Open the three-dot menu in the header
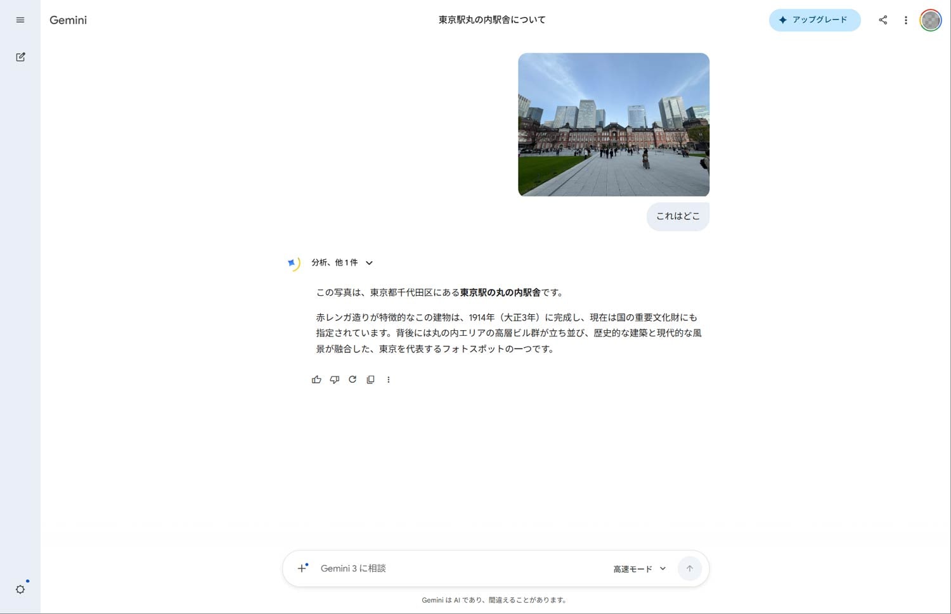Viewport: 951px width, 614px height. click(906, 20)
